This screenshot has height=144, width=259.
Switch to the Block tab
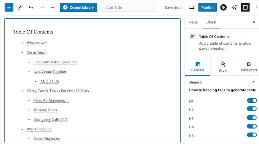[211, 22]
